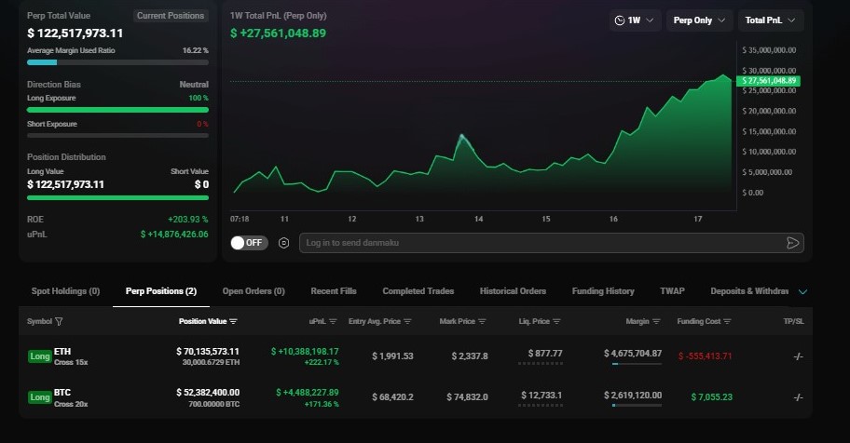Click the ETH Cross 15x label
Image resolution: width=850 pixels, height=443 pixels.
coord(71,362)
